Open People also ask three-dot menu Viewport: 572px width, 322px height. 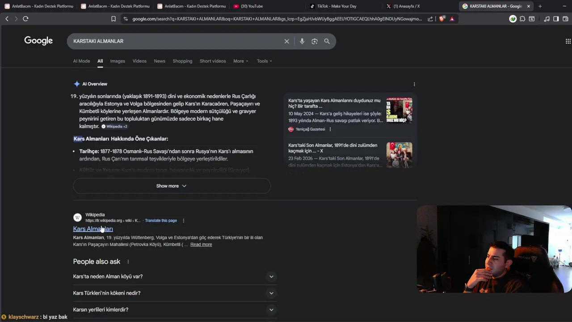[128, 262]
